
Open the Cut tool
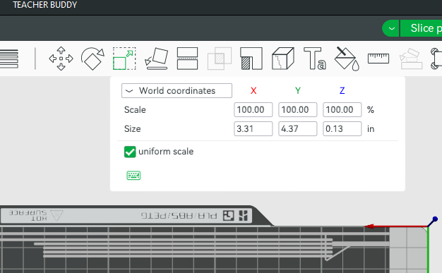pos(187,59)
